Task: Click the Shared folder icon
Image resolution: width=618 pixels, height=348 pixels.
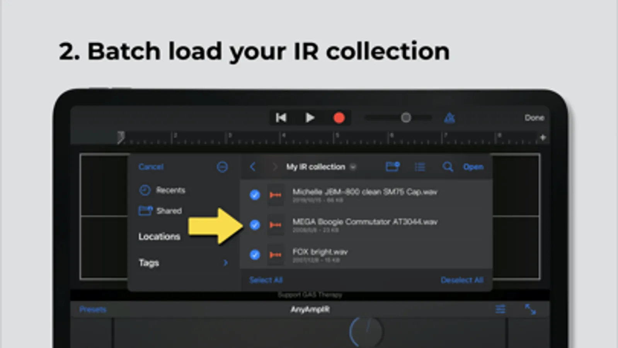Action: tap(145, 211)
